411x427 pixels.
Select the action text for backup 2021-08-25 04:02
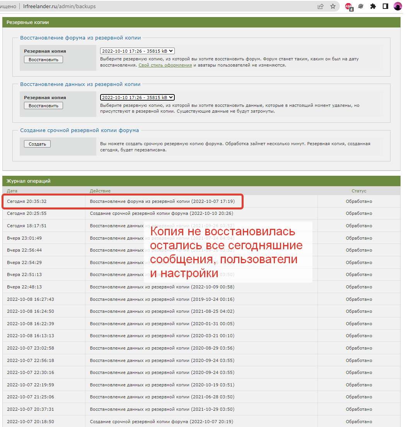pyautogui.click(x=162, y=311)
